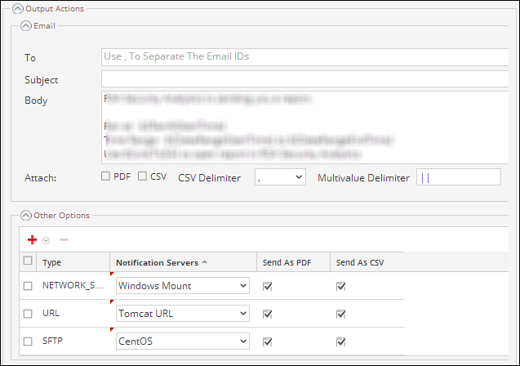Viewport: 520px width, 366px height.
Task: Open the CSV Delimiter dropdown
Action: pos(280,177)
